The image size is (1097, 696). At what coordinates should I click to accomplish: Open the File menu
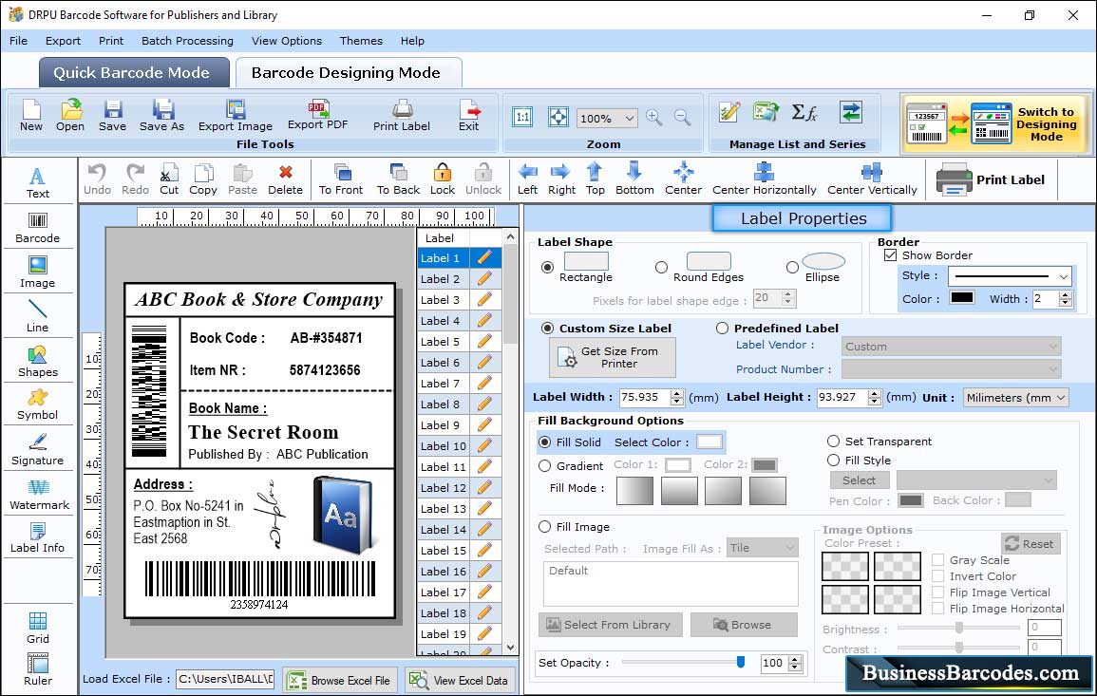(18, 41)
